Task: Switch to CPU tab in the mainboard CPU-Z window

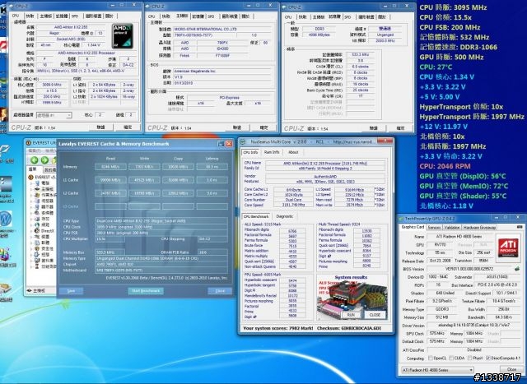Action: point(152,16)
